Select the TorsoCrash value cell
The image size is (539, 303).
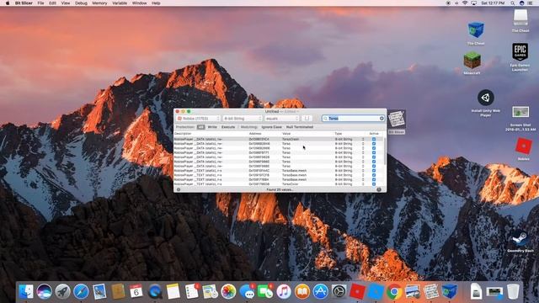(x=291, y=139)
